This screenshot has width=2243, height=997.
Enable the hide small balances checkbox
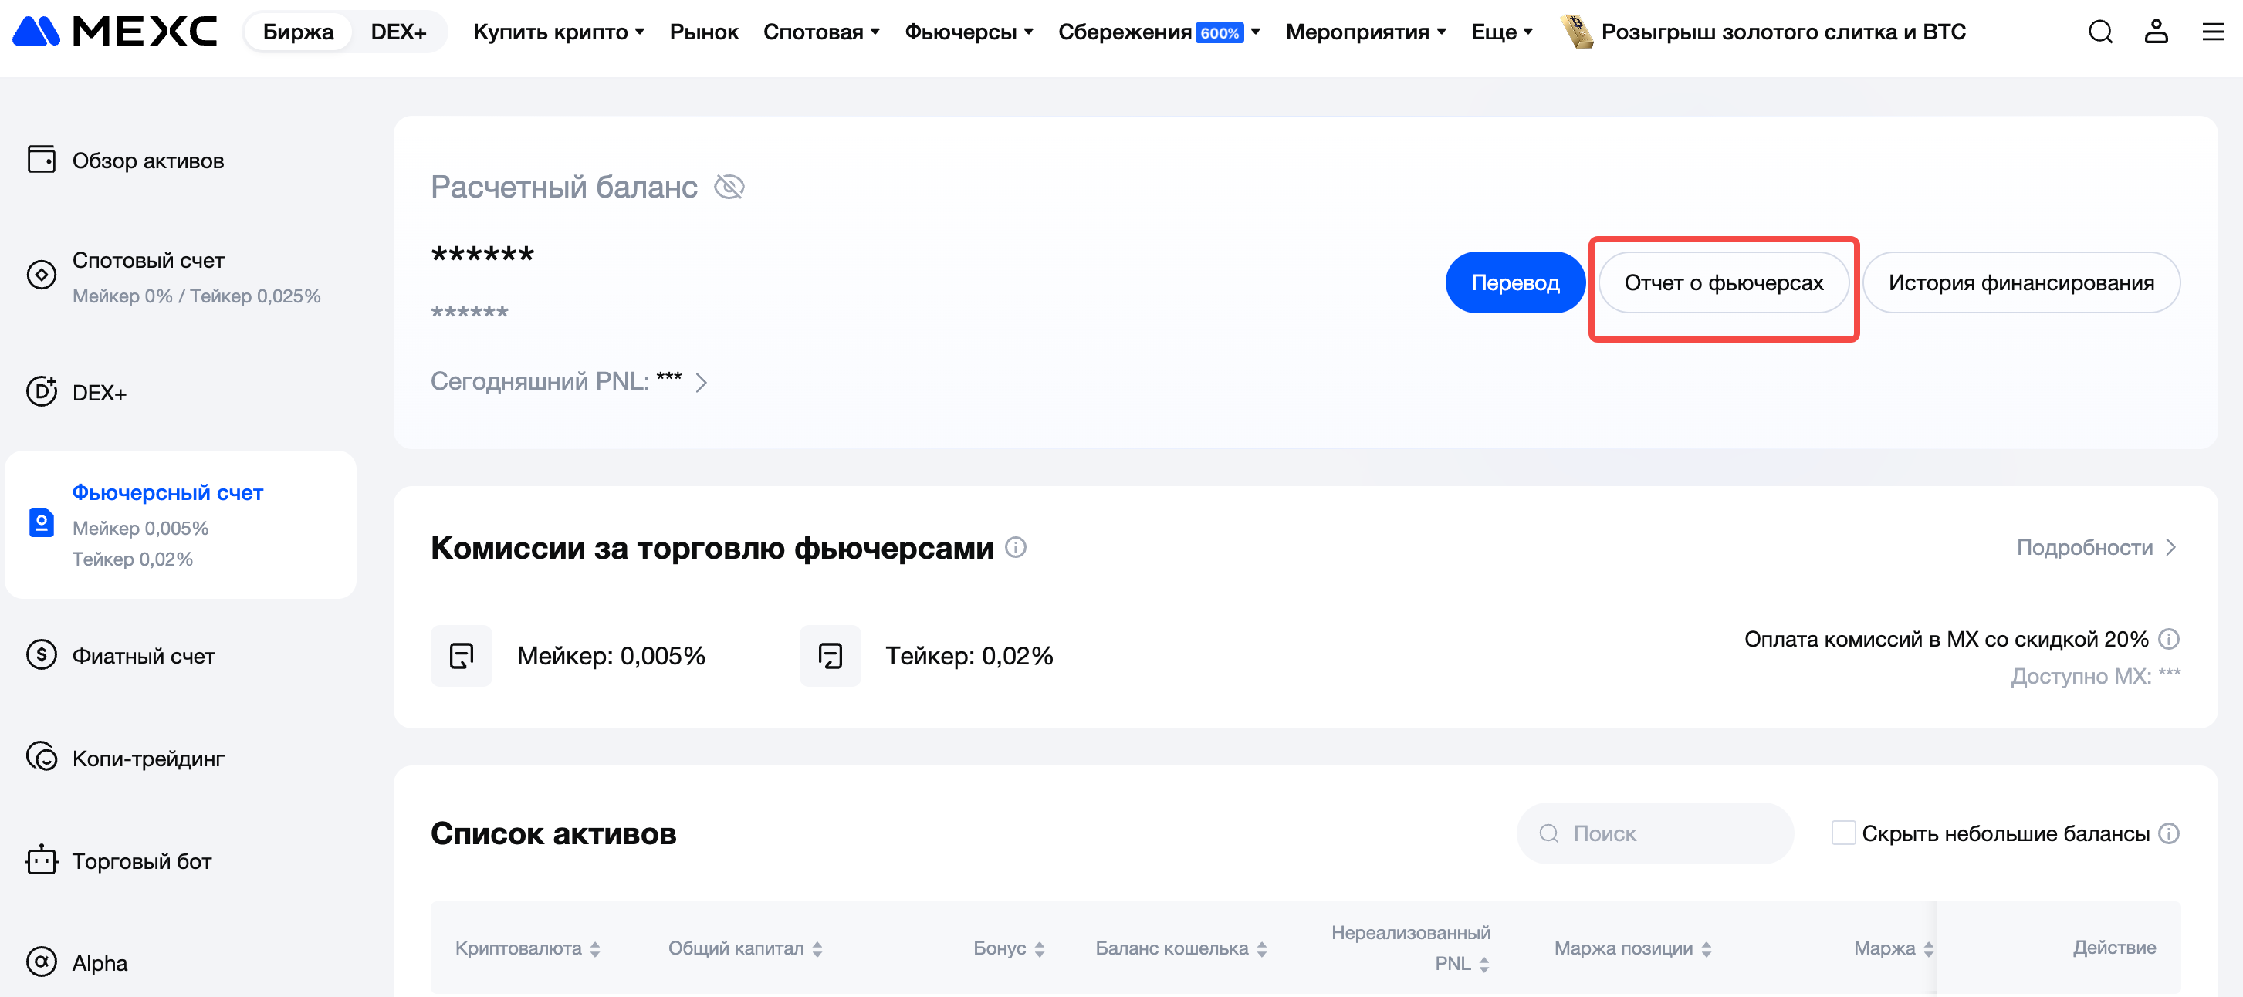click(x=1842, y=833)
